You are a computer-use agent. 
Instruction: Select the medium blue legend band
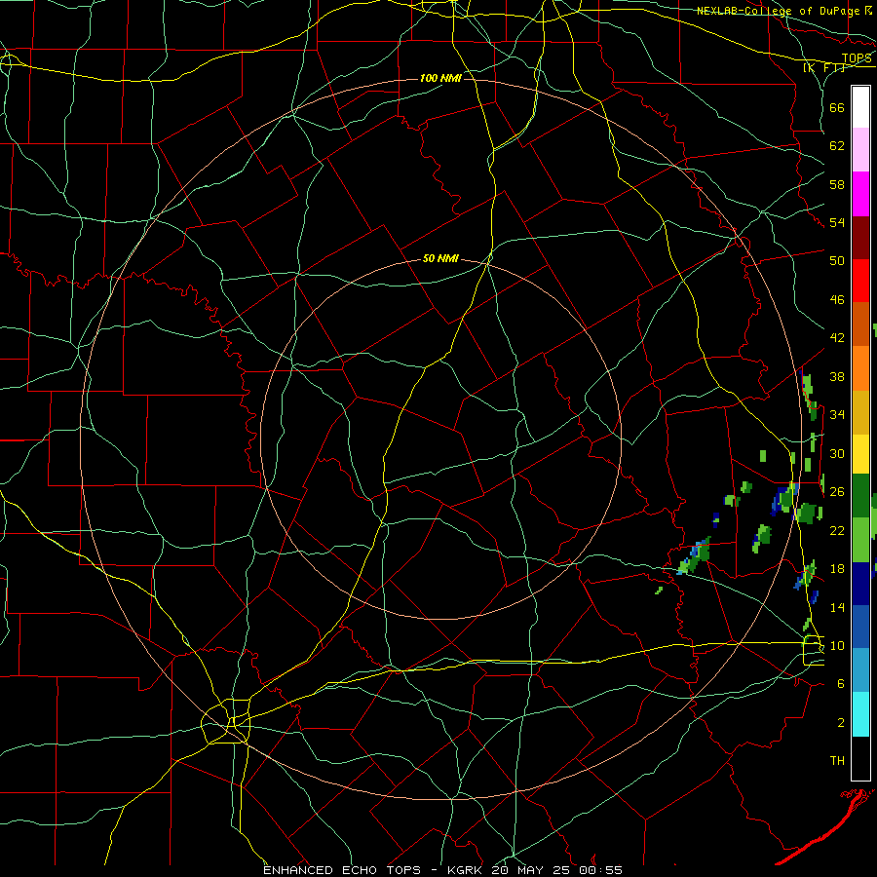[x=860, y=628]
